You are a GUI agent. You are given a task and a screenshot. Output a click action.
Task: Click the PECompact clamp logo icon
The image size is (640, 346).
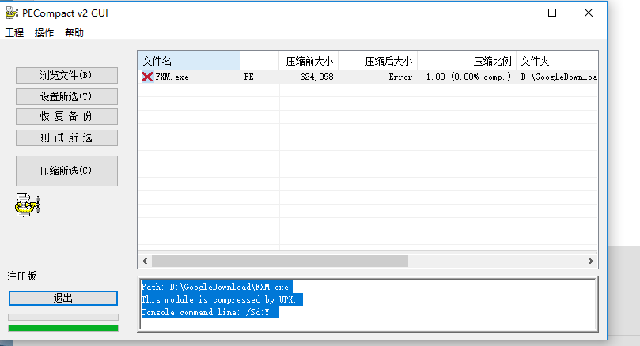[x=28, y=205]
